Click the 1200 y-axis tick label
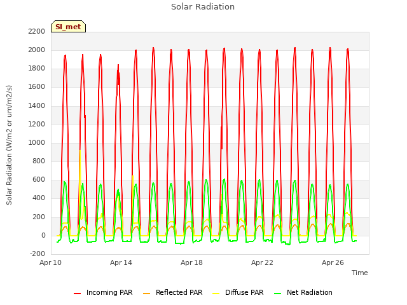This screenshot has width=407, height=305. (37, 124)
